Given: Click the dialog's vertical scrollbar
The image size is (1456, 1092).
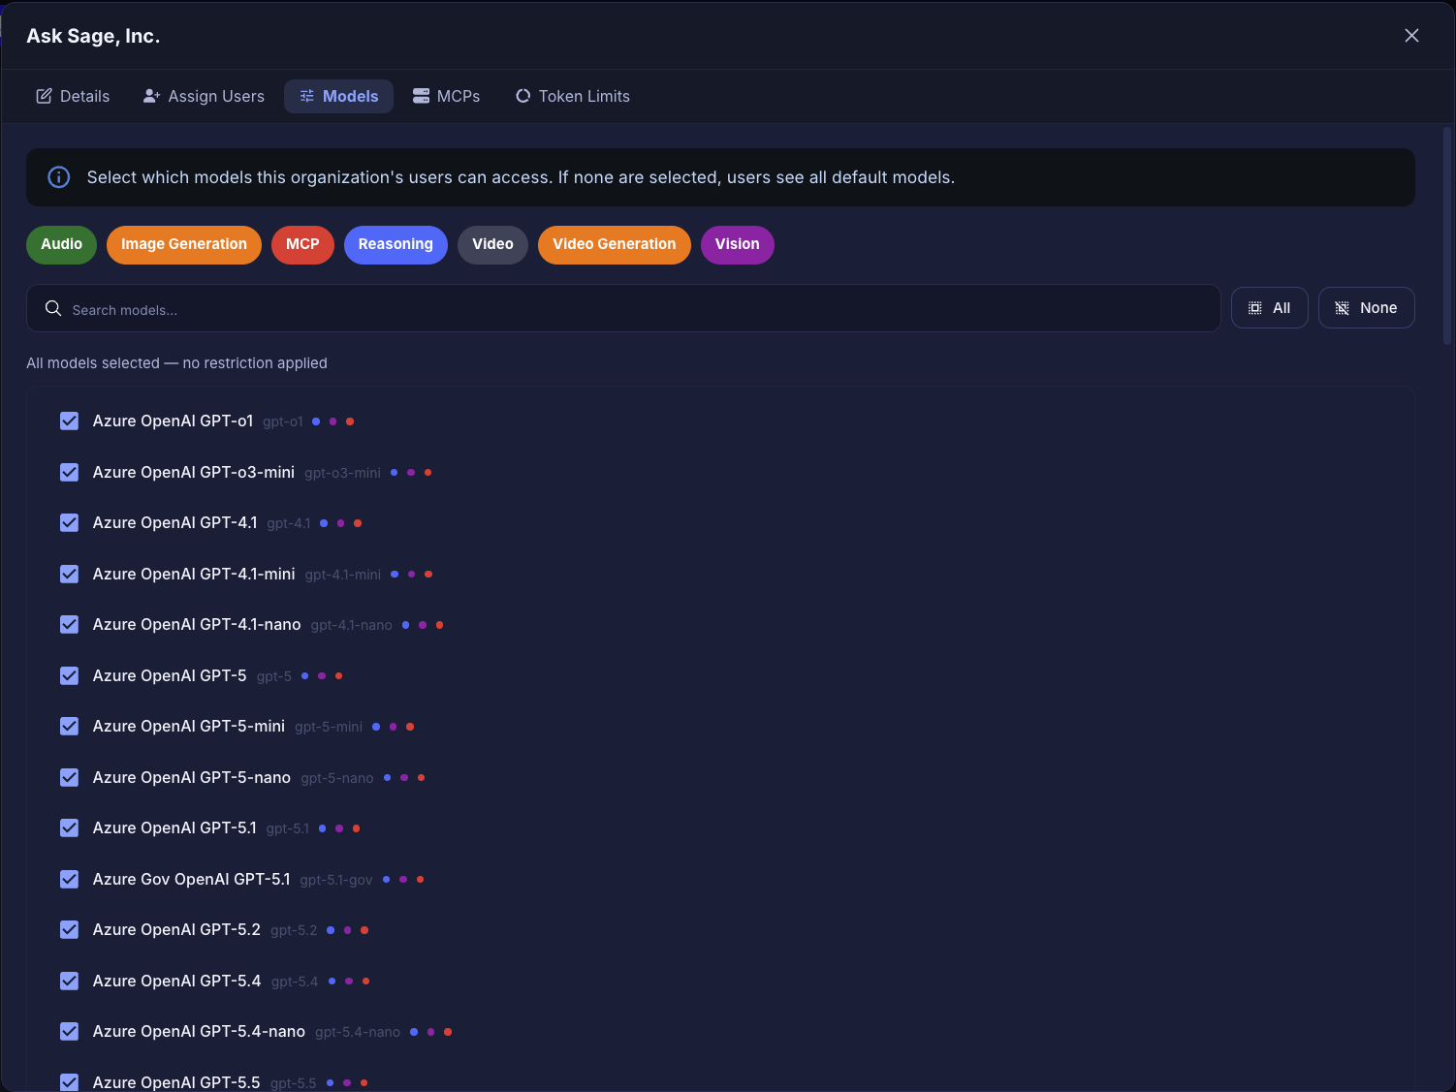Looking at the screenshot, I should point(1447,235).
